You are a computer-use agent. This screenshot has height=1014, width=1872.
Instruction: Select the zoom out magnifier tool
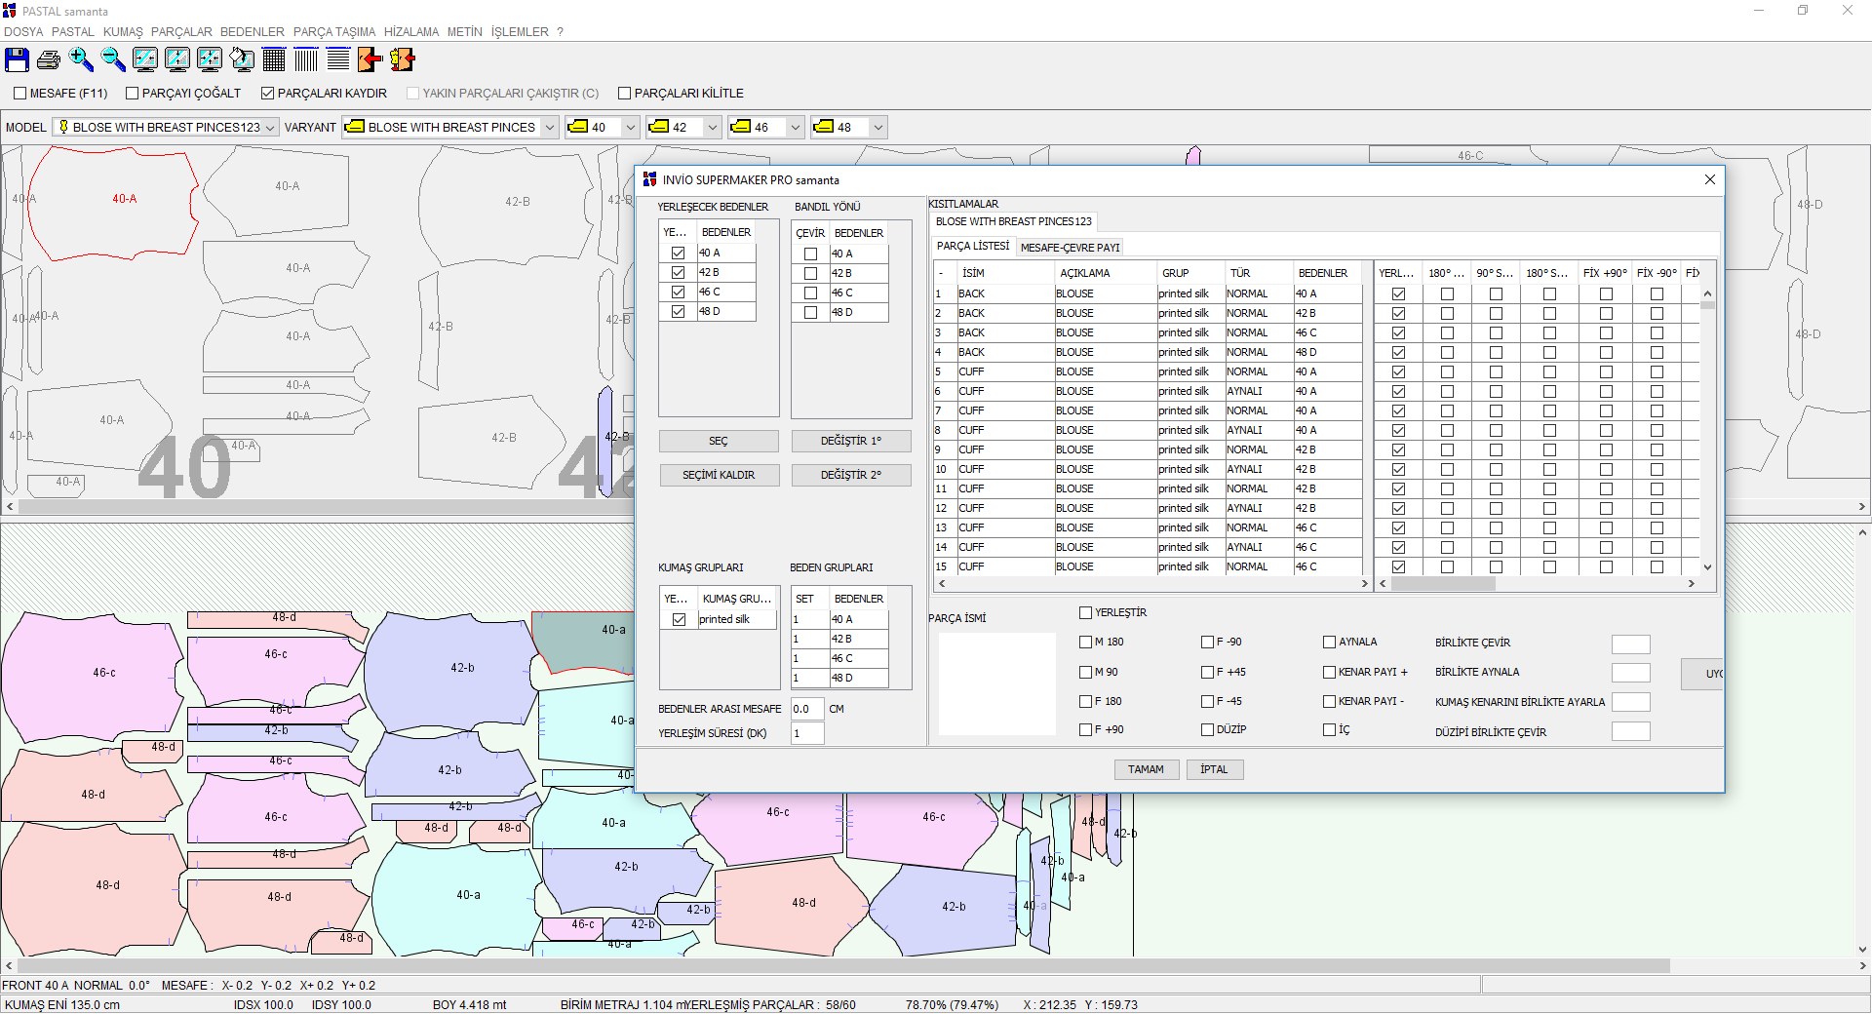[113, 60]
